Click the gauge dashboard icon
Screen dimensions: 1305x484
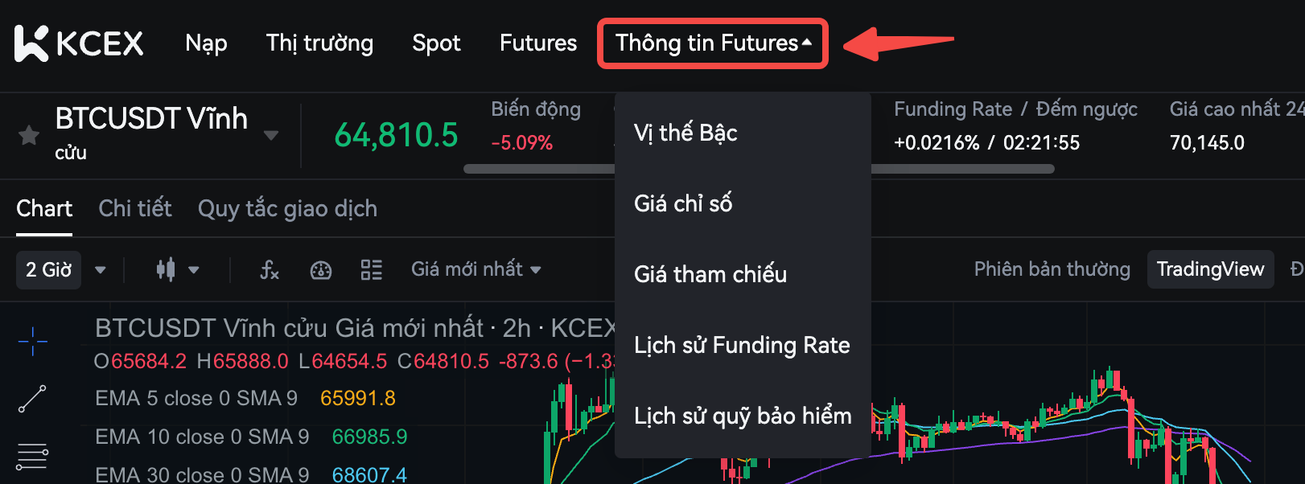coord(321,270)
